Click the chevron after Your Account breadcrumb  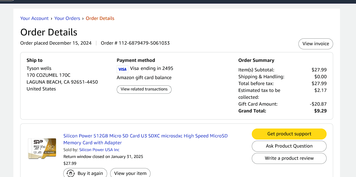pos(52,18)
